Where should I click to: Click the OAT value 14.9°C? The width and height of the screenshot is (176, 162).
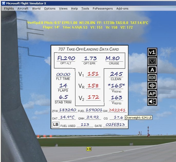coord(67,117)
